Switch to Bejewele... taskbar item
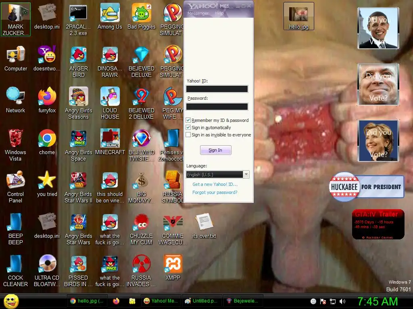 (x=243, y=301)
